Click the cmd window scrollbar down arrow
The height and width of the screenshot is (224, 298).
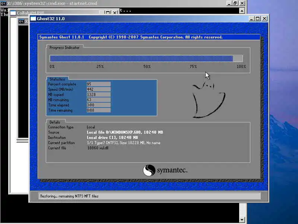[x=242, y=220]
